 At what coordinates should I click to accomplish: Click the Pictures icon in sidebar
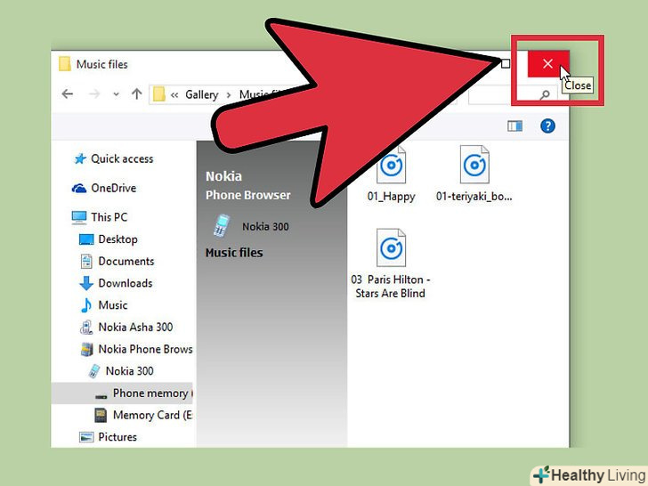(86, 437)
